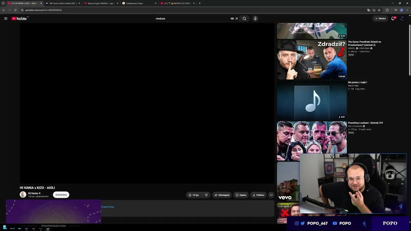Expand the tab search dropdown arrow
The width and height of the screenshot is (411, 231).
click(x=3, y=3)
